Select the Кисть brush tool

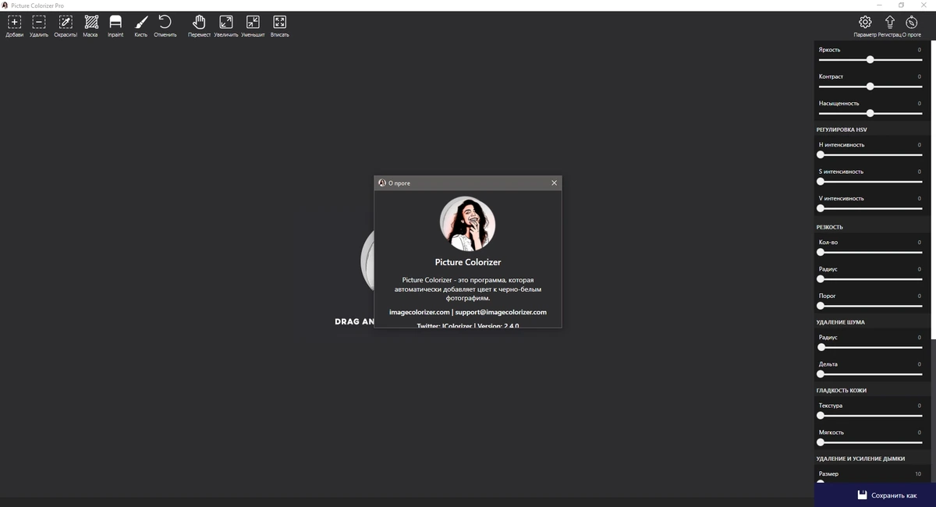140,26
